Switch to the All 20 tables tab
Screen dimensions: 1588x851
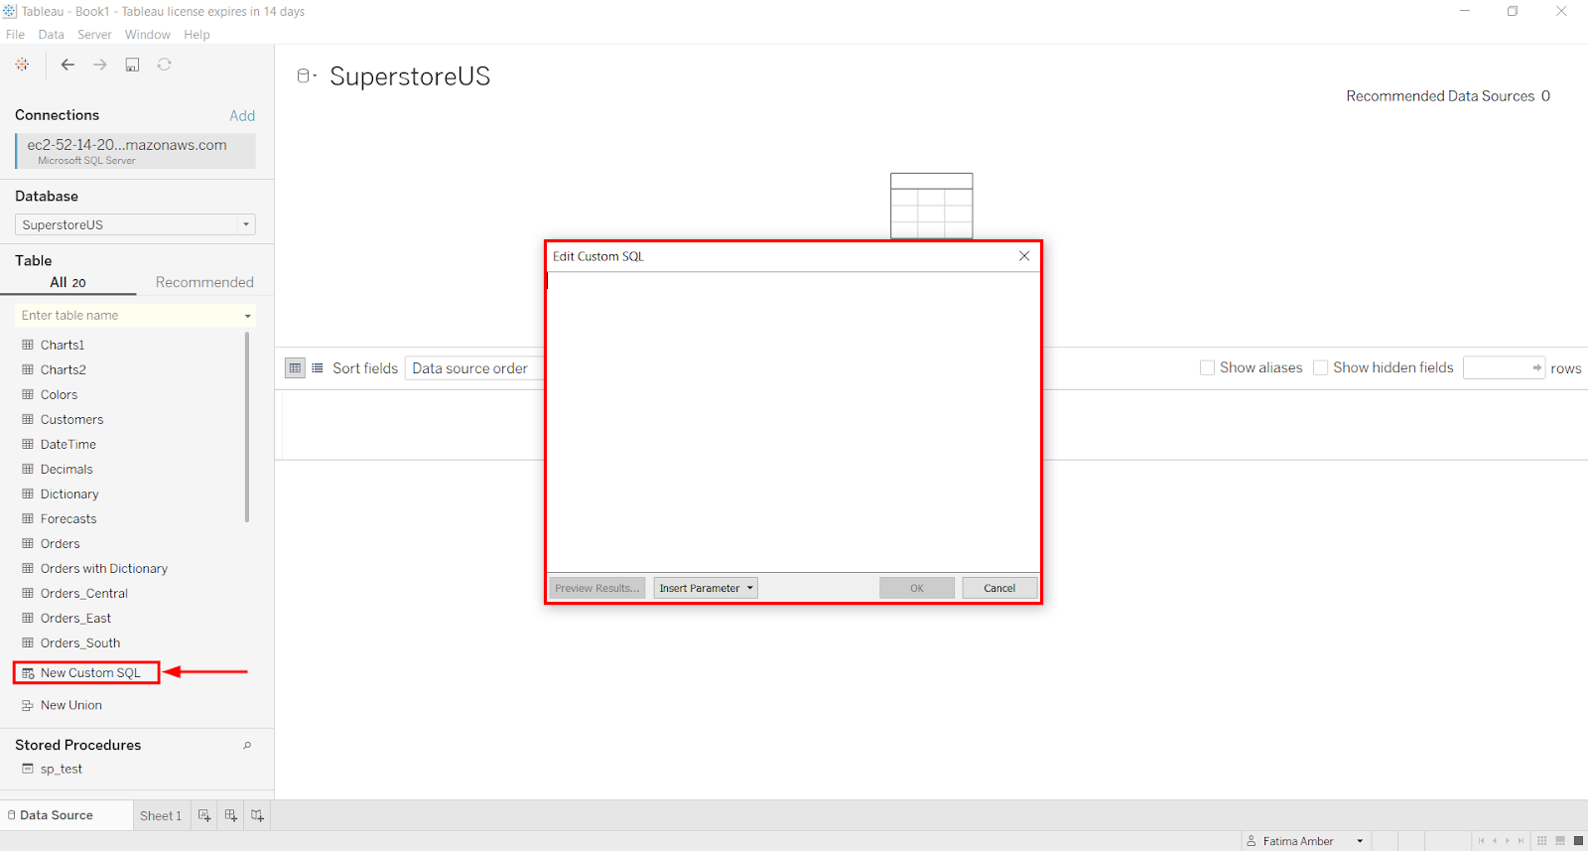(67, 282)
